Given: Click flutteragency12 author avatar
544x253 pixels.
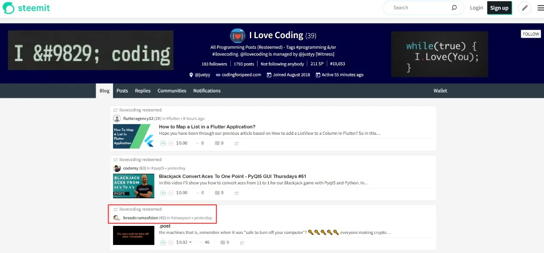Looking at the screenshot, I should tap(117, 119).
